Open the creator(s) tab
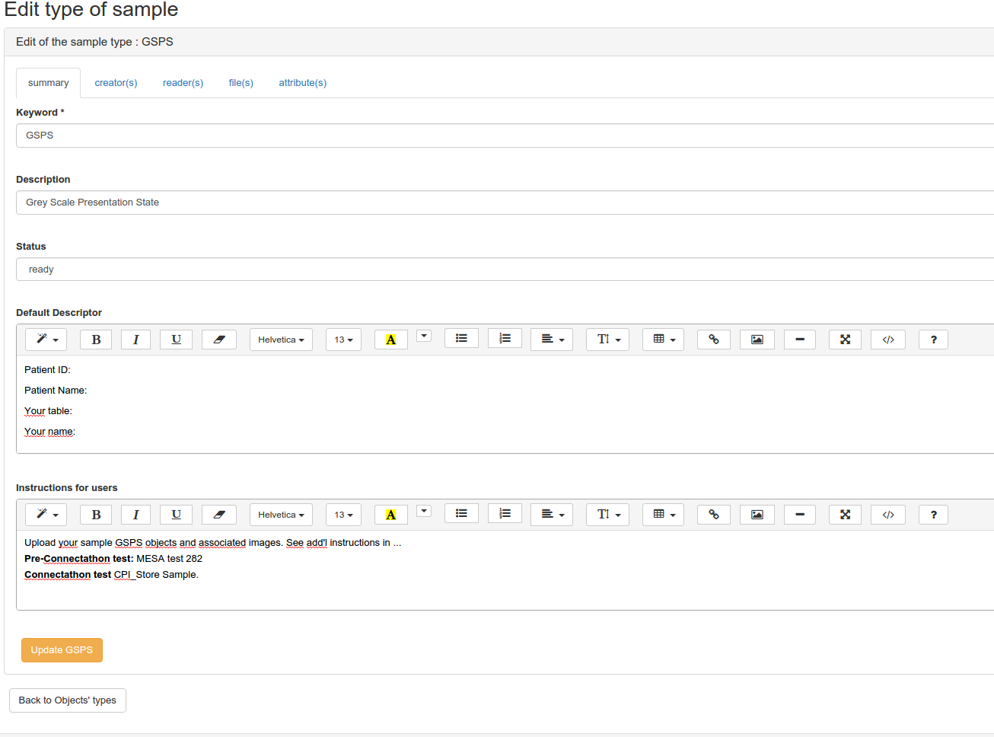 (116, 83)
